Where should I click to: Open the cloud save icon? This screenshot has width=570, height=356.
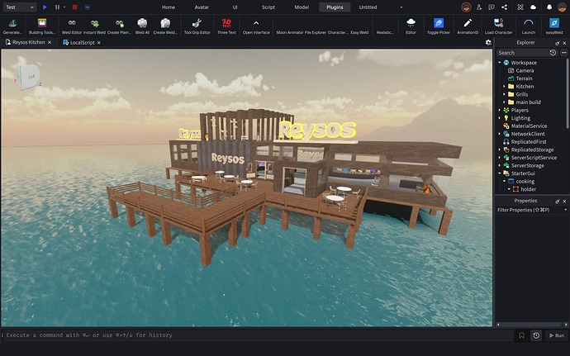[533, 7]
